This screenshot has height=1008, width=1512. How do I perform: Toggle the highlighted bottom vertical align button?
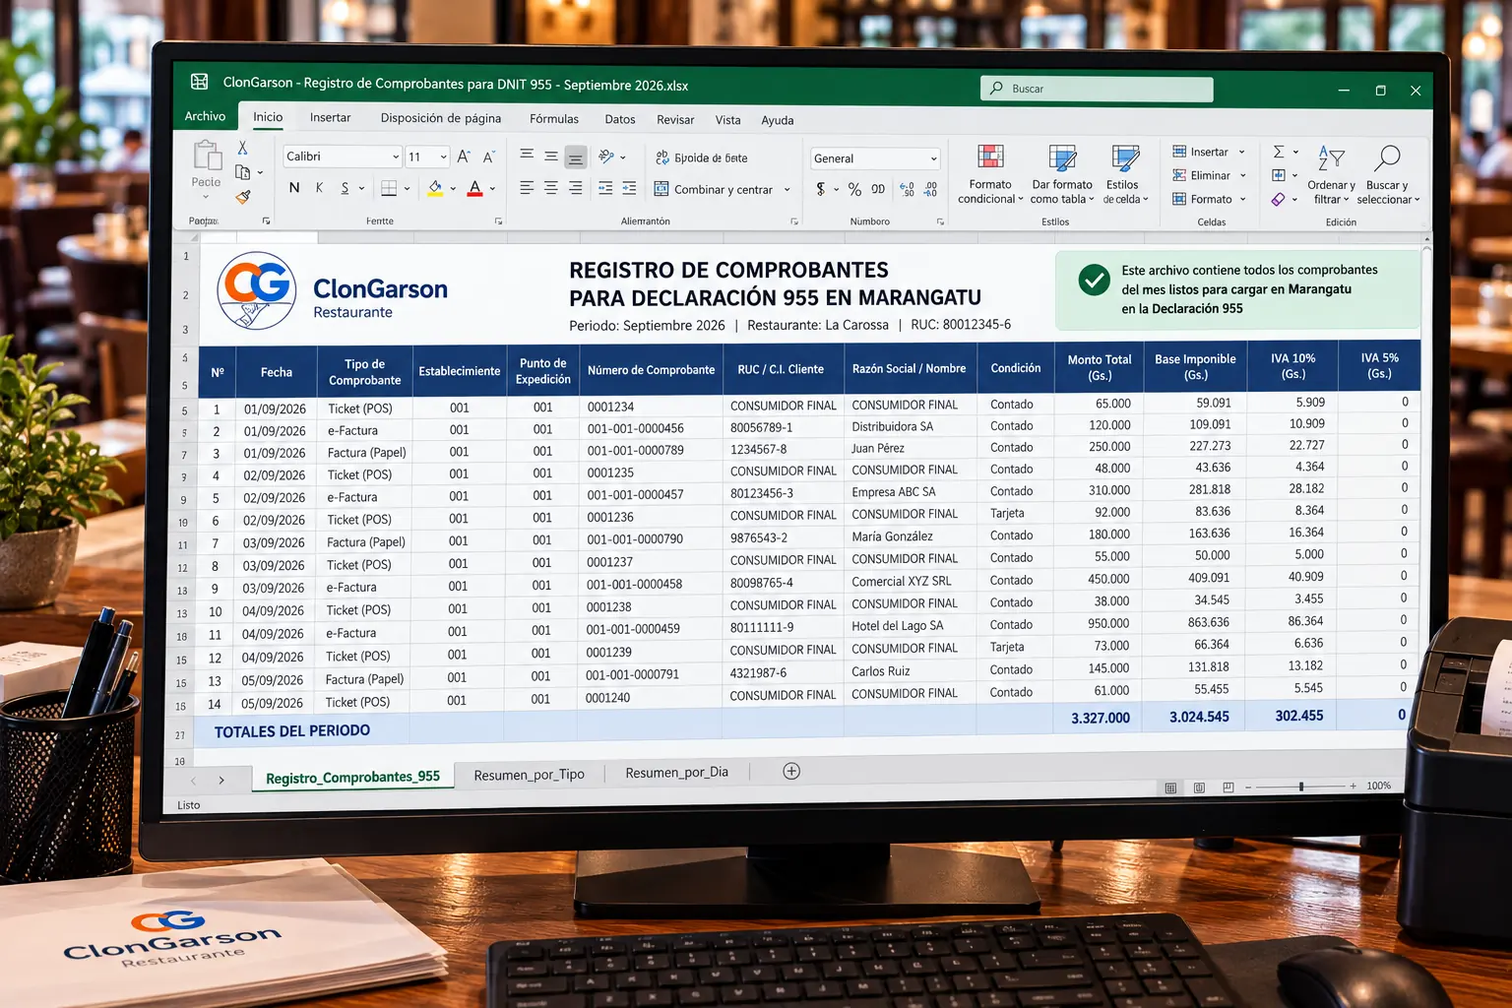tap(576, 157)
